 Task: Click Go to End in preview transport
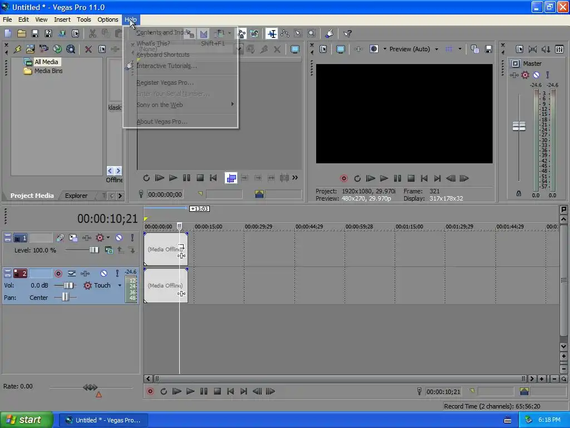[438, 178]
